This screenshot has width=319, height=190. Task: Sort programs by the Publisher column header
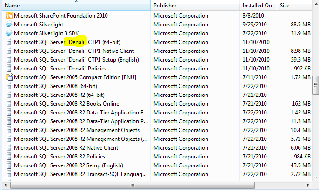(x=195, y=5)
